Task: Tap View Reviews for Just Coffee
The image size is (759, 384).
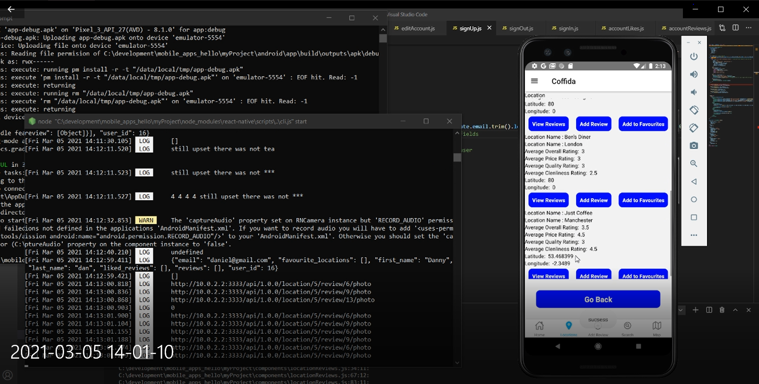Action: click(x=549, y=275)
